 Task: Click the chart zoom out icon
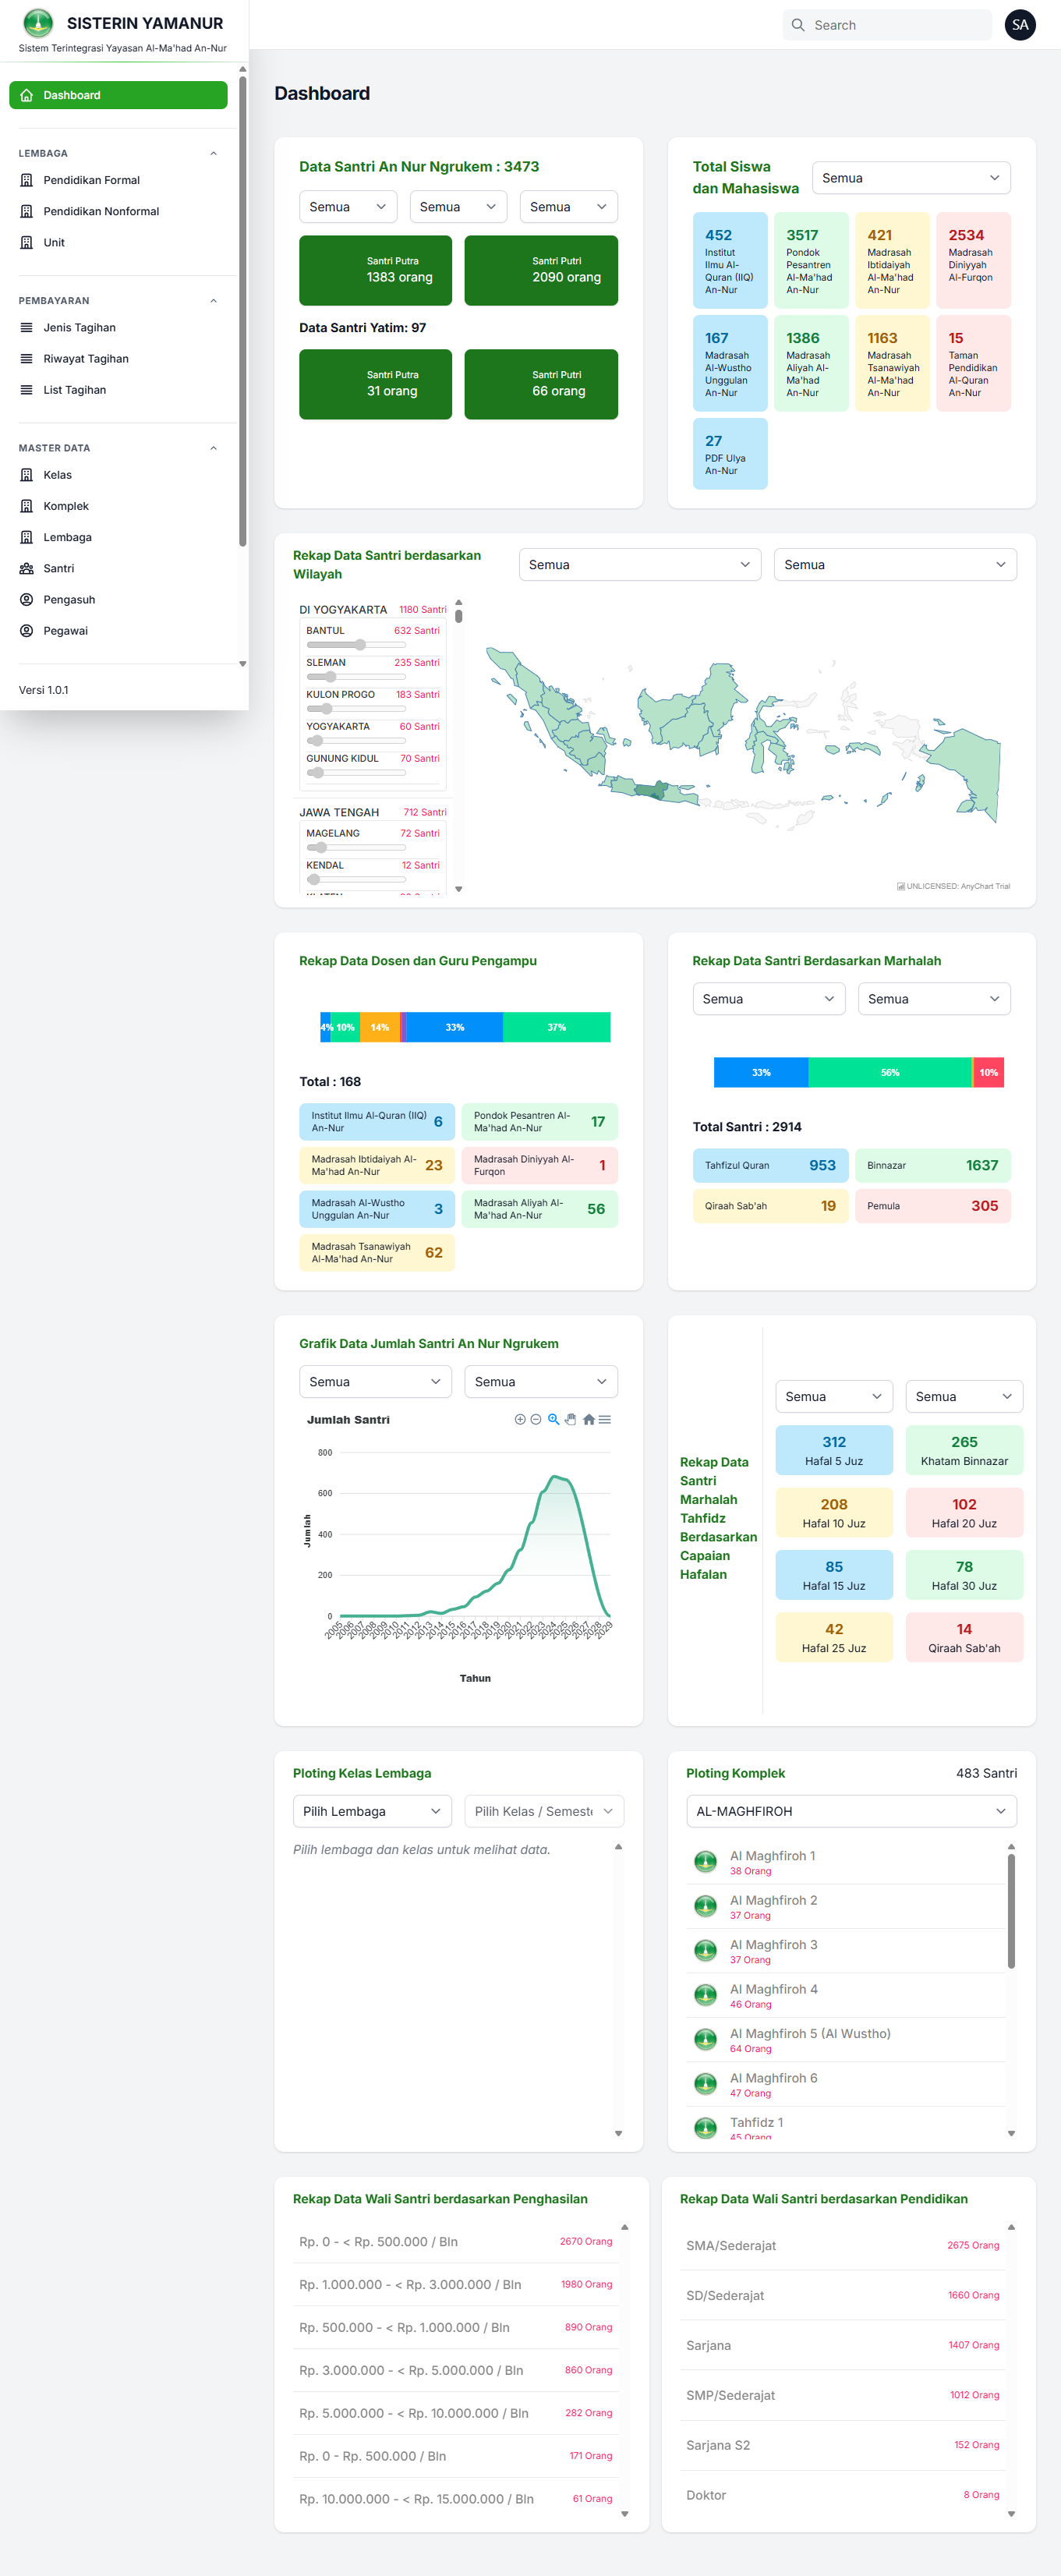[536, 1419]
